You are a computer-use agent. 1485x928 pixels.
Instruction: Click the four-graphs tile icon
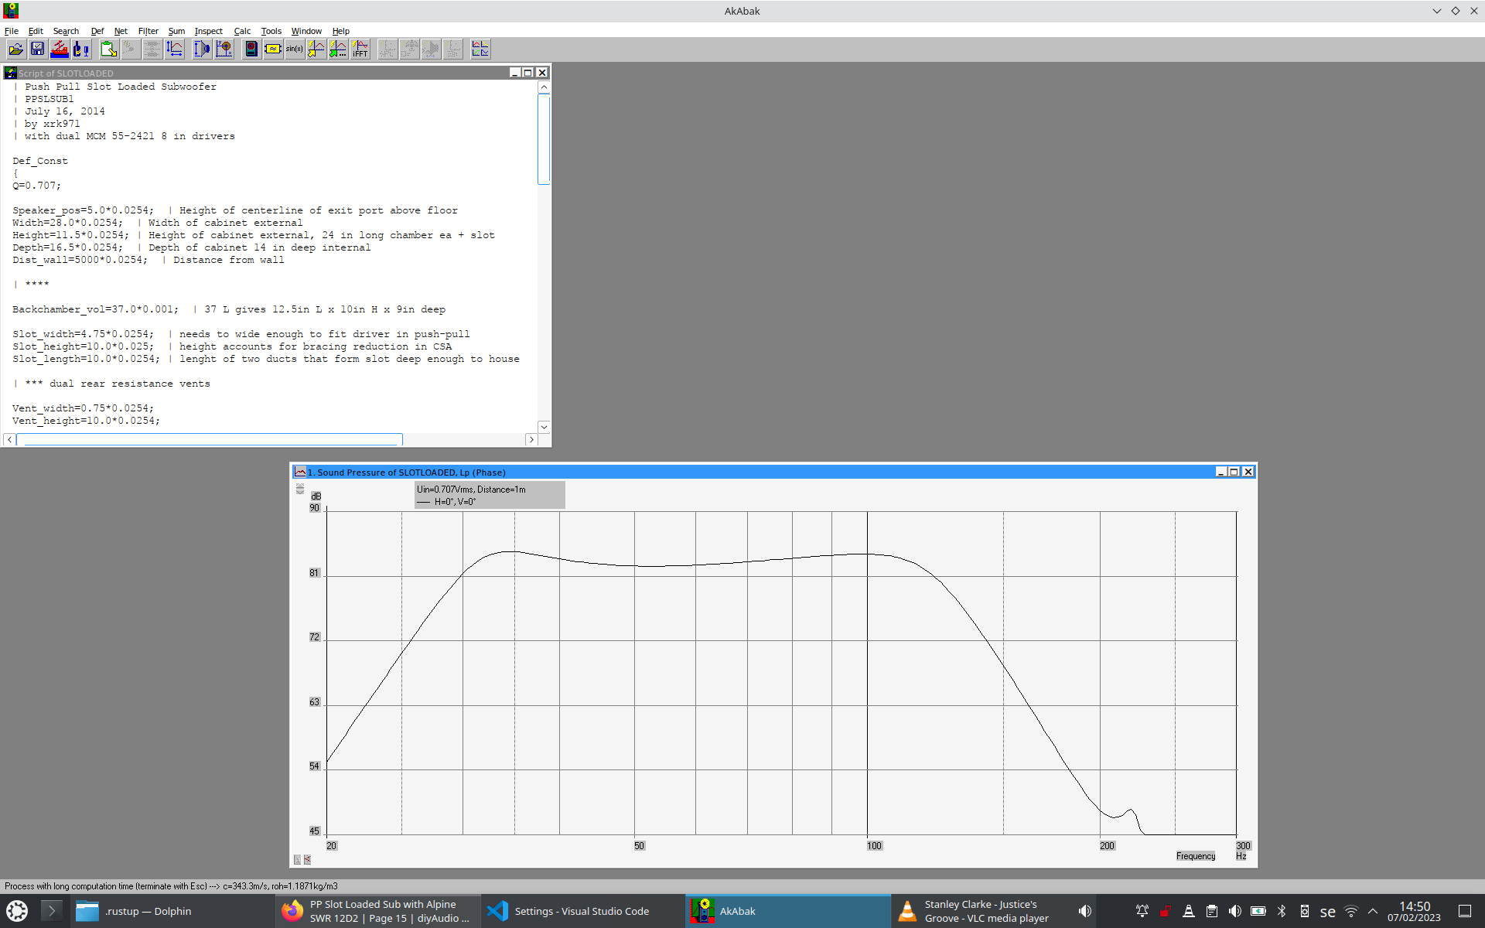pos(480,49)
